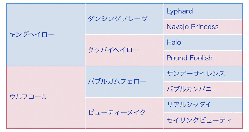Click the Lyphard entry
Viewport: 249px width, 132px height.
(204, 11)
